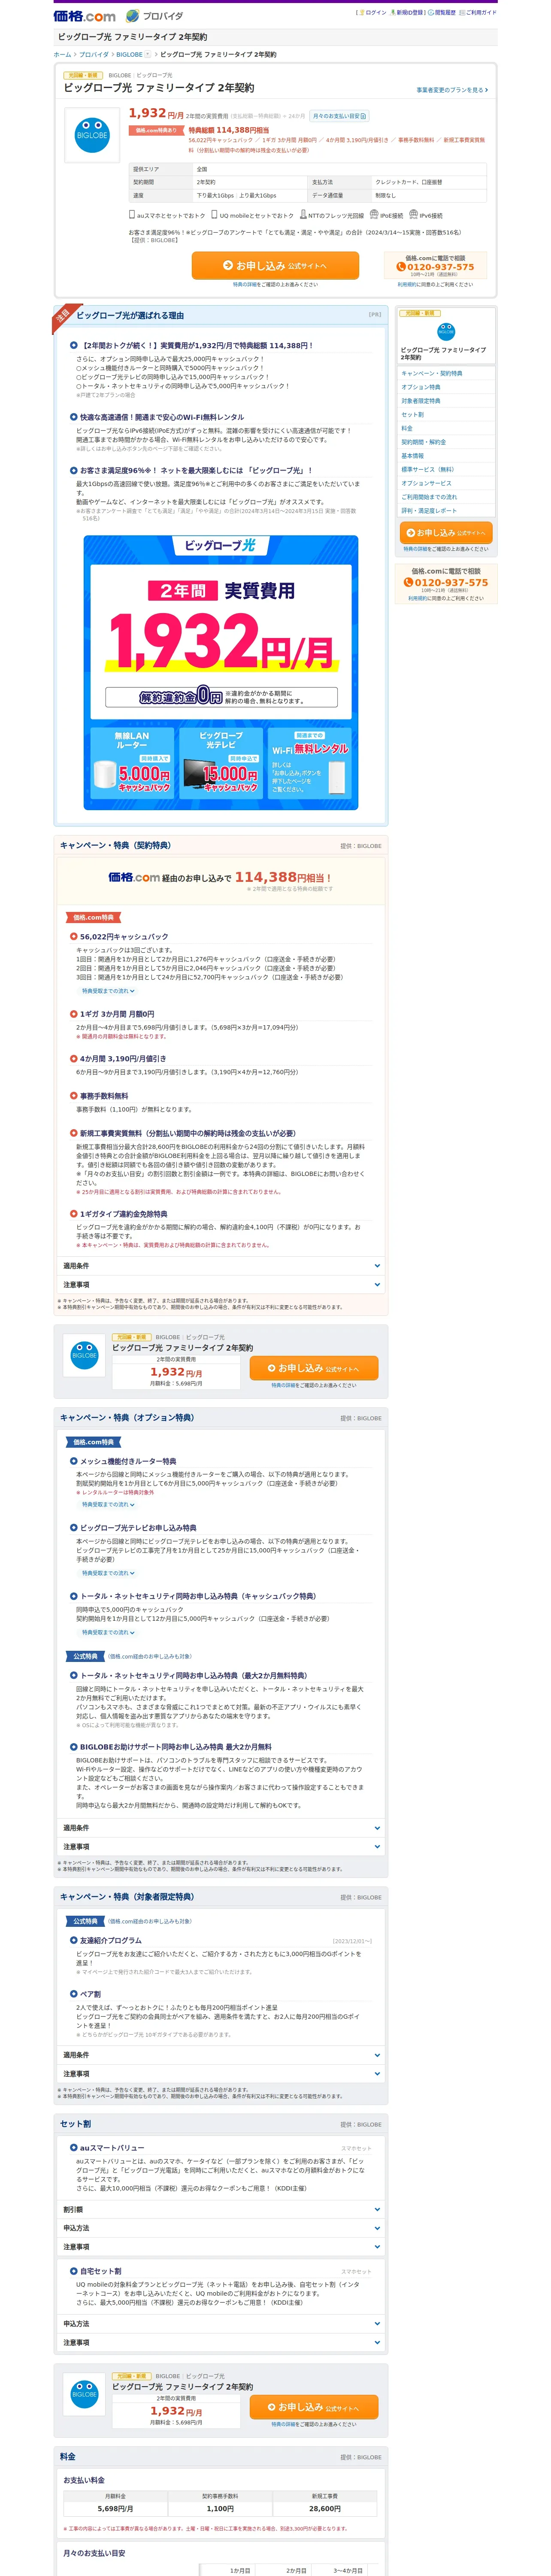Click sidebar orange お申し込み button
Image resolution: width=551 pixels, height=2576 pixels.
click(x=446, y=533)
